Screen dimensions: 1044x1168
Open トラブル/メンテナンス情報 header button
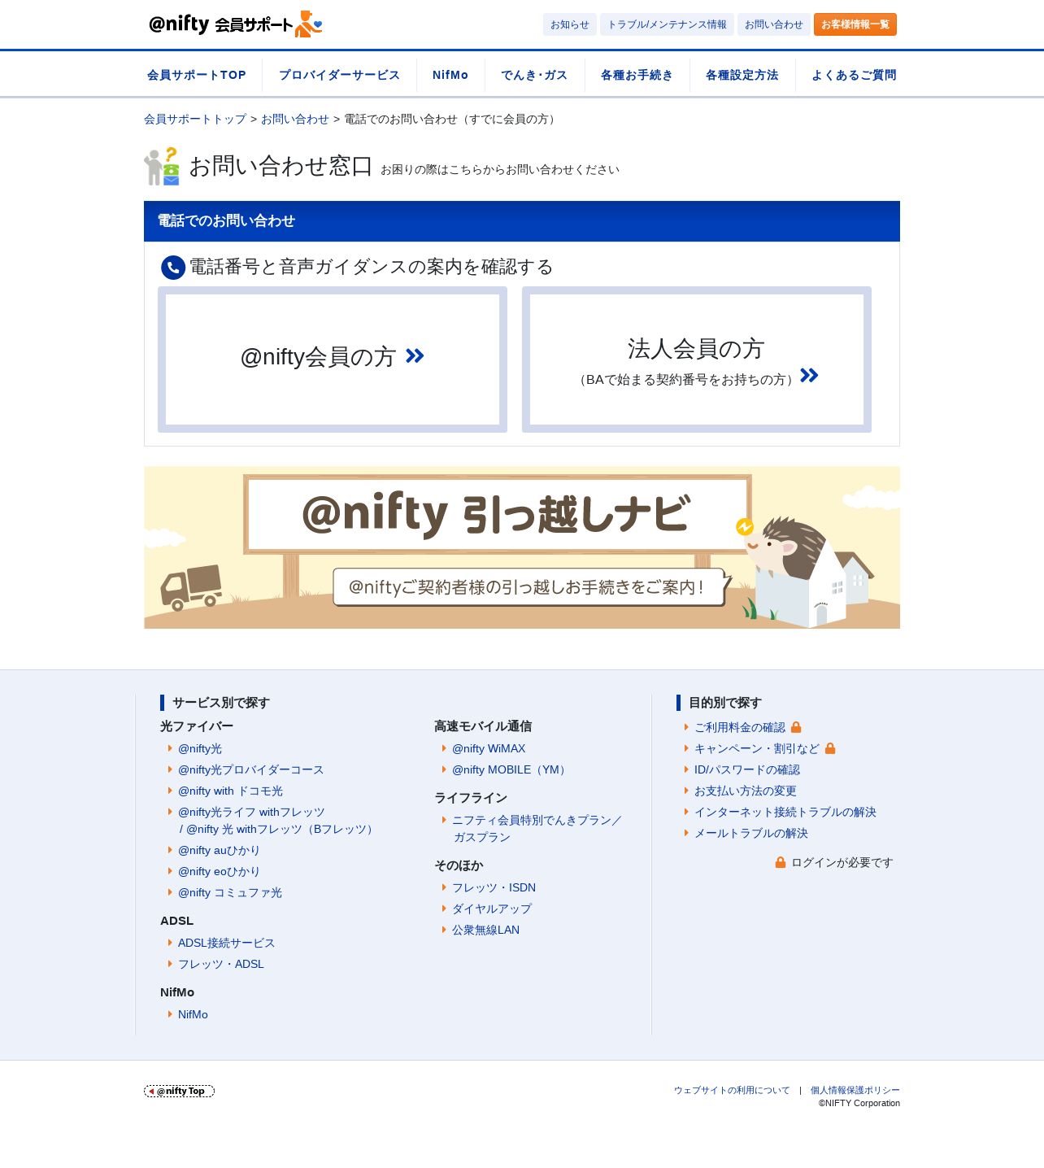coord(667,24)
